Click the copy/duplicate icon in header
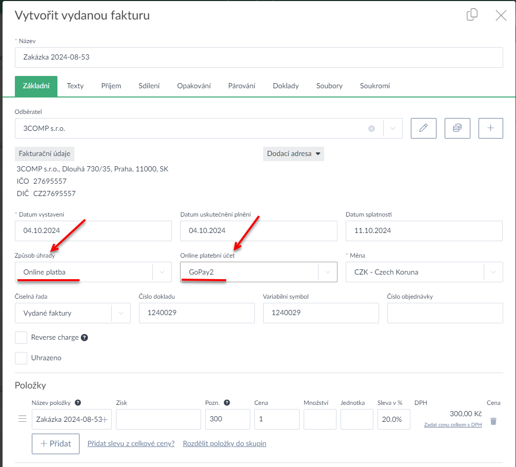This screenshot has height=467, width=516. coord(472,15)
